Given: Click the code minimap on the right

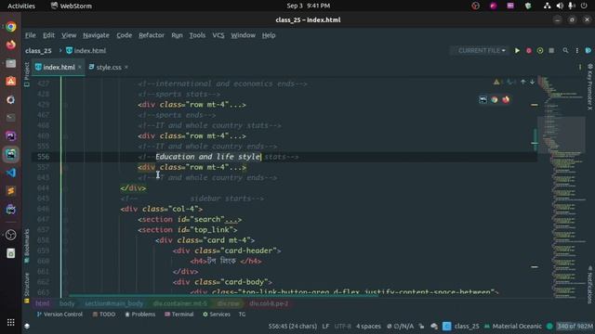Looking at the screenshot, I should (562, 187).
